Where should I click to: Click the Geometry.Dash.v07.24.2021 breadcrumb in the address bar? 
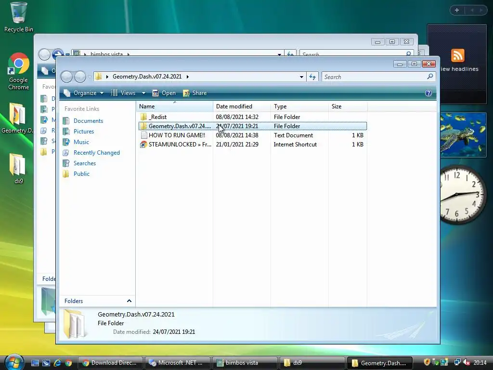[147, 77]
